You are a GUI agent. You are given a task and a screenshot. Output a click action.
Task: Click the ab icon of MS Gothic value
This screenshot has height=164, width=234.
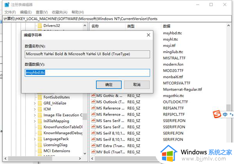point(93,95)
